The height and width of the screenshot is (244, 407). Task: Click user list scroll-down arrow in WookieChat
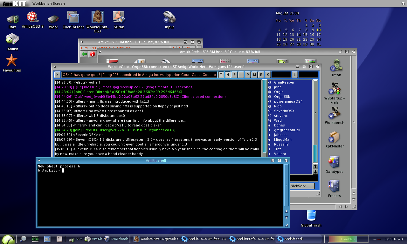point(315,172)
